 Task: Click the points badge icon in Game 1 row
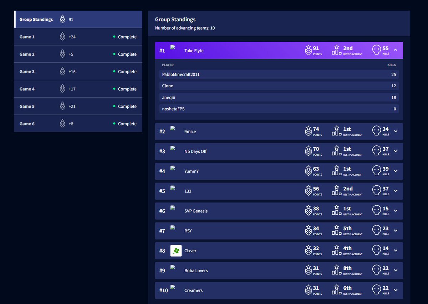pos(62,37)
